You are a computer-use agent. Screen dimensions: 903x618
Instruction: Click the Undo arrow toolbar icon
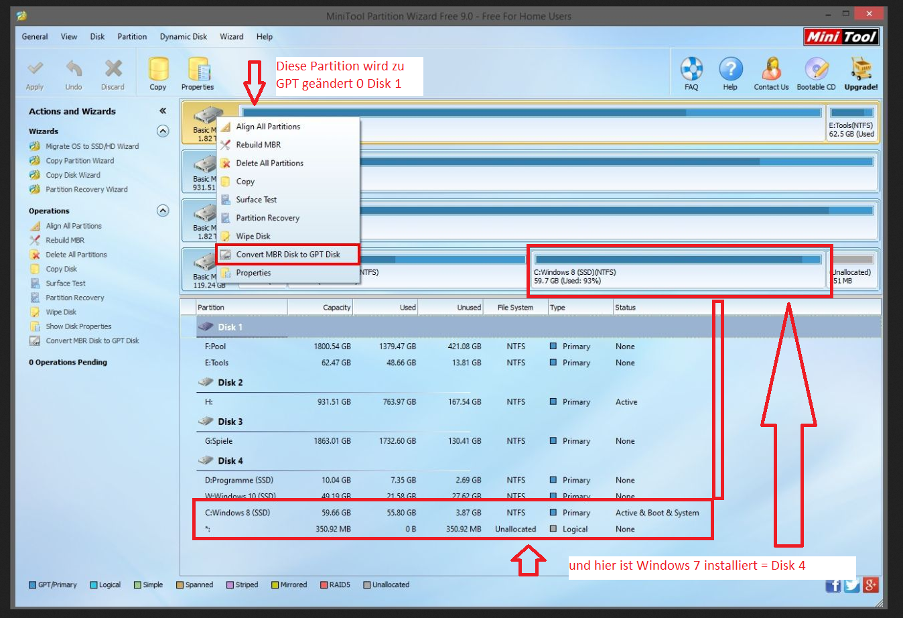[74, 68]
